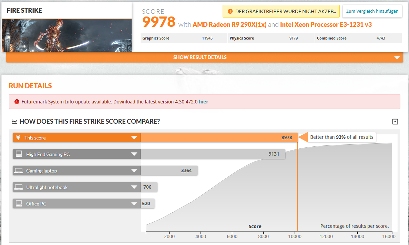Click the 16000 tick label on the score axis
Viewport: 409px width, 245px height.
tap(389, 236)
